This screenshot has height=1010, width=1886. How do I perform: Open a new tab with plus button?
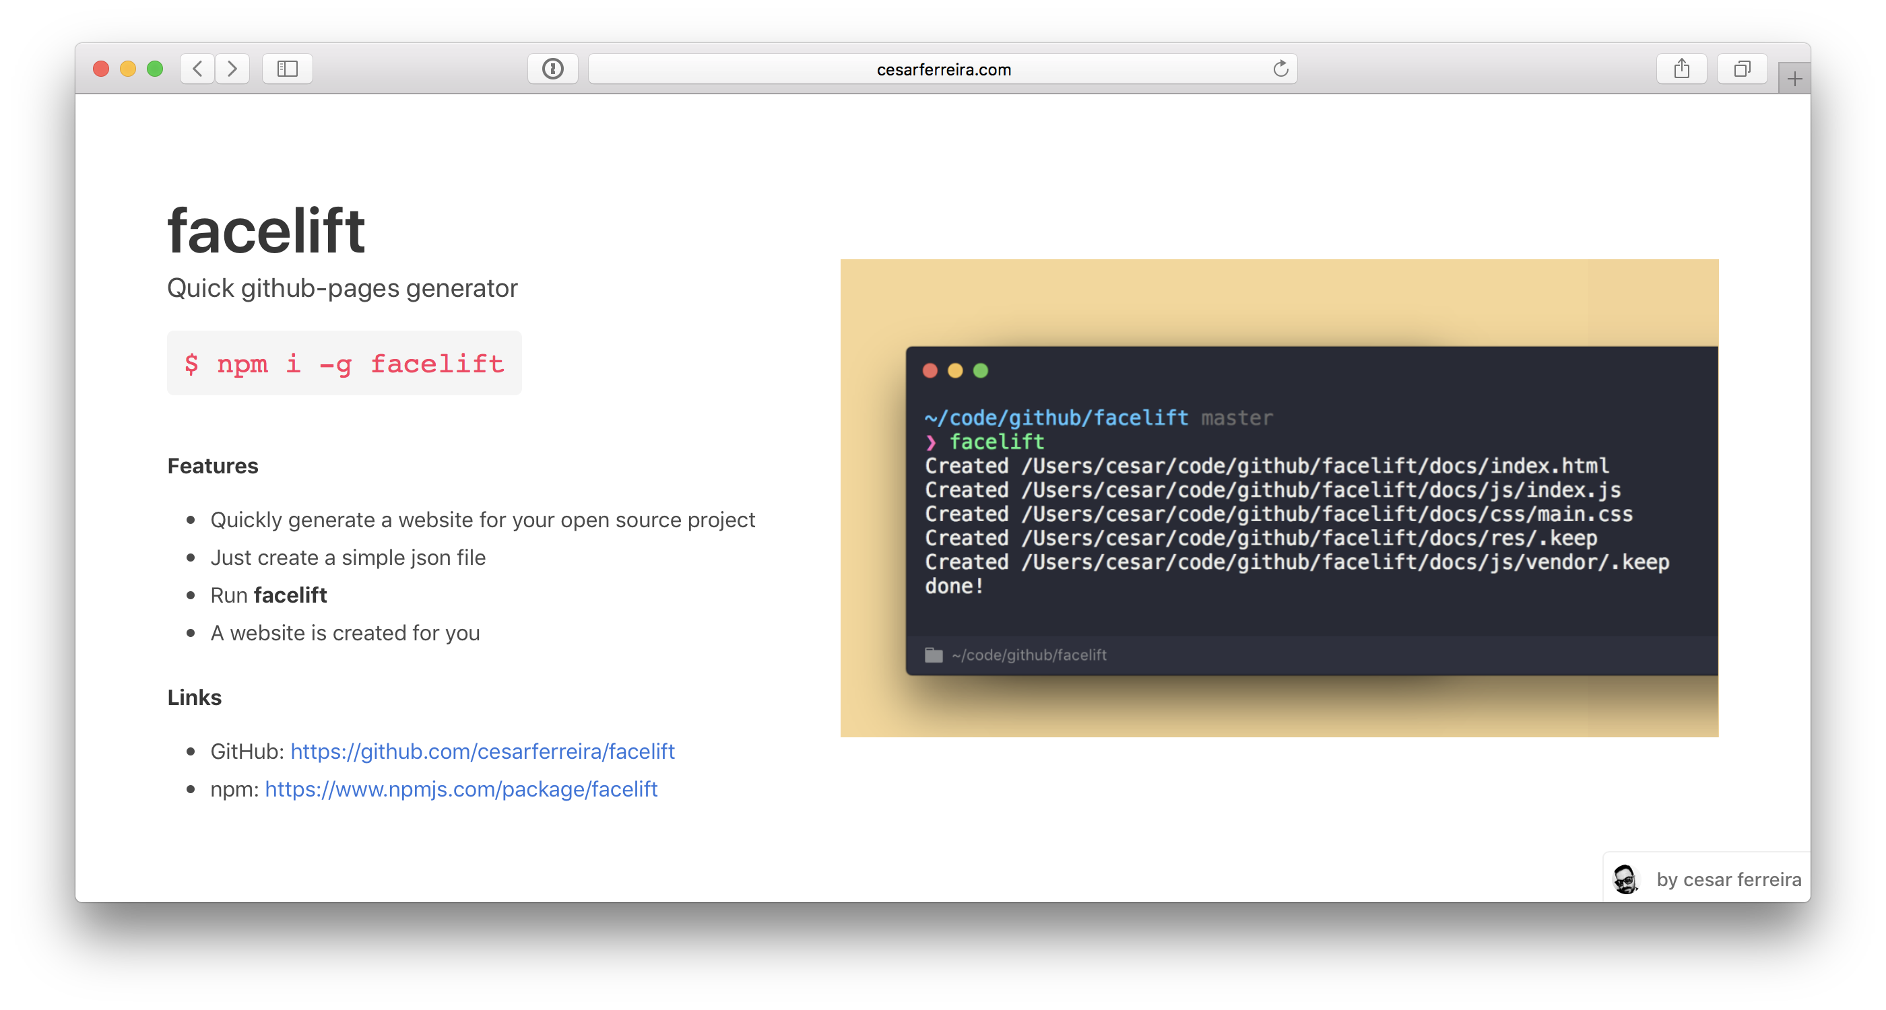click(1794, 79)
